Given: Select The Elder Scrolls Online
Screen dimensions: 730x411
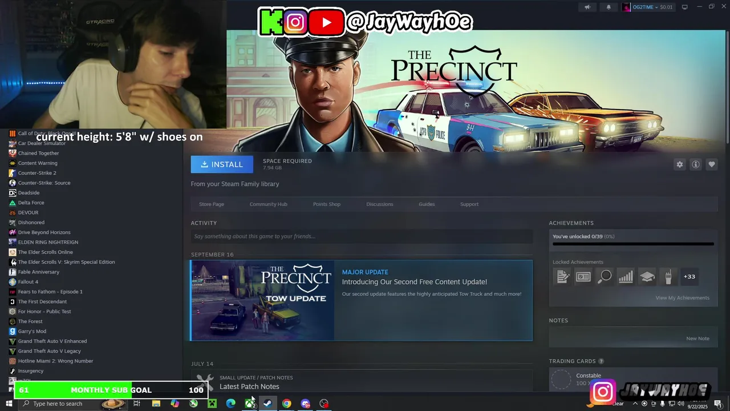Looking at the screenshot, I should click(x=45, y=252).
